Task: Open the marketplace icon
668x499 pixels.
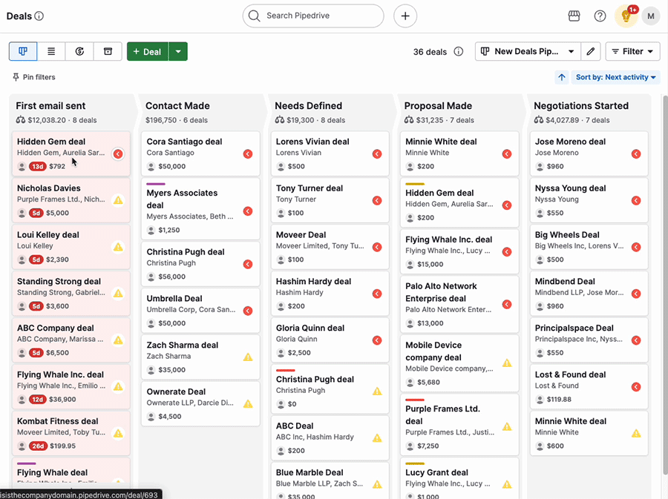Action: (574, 16)
